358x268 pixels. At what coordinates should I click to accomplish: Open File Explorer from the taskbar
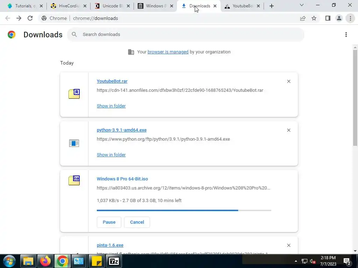(28, 261)
